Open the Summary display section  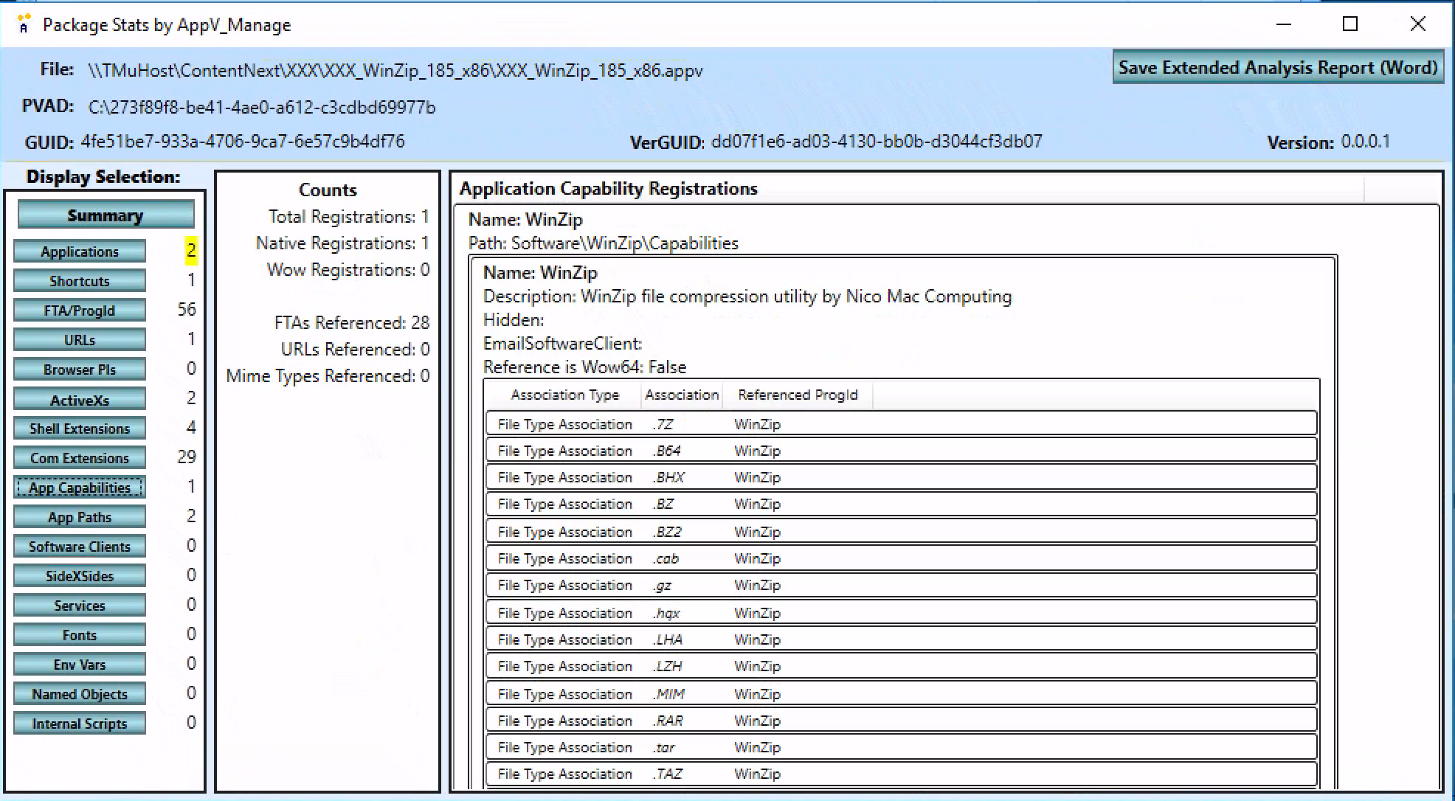coord(106,215)
